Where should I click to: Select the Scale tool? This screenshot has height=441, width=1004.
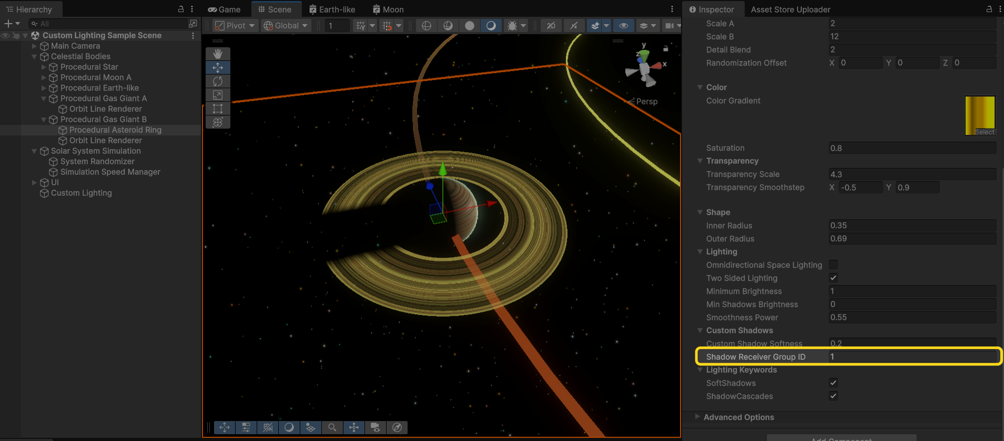[218, 95]
